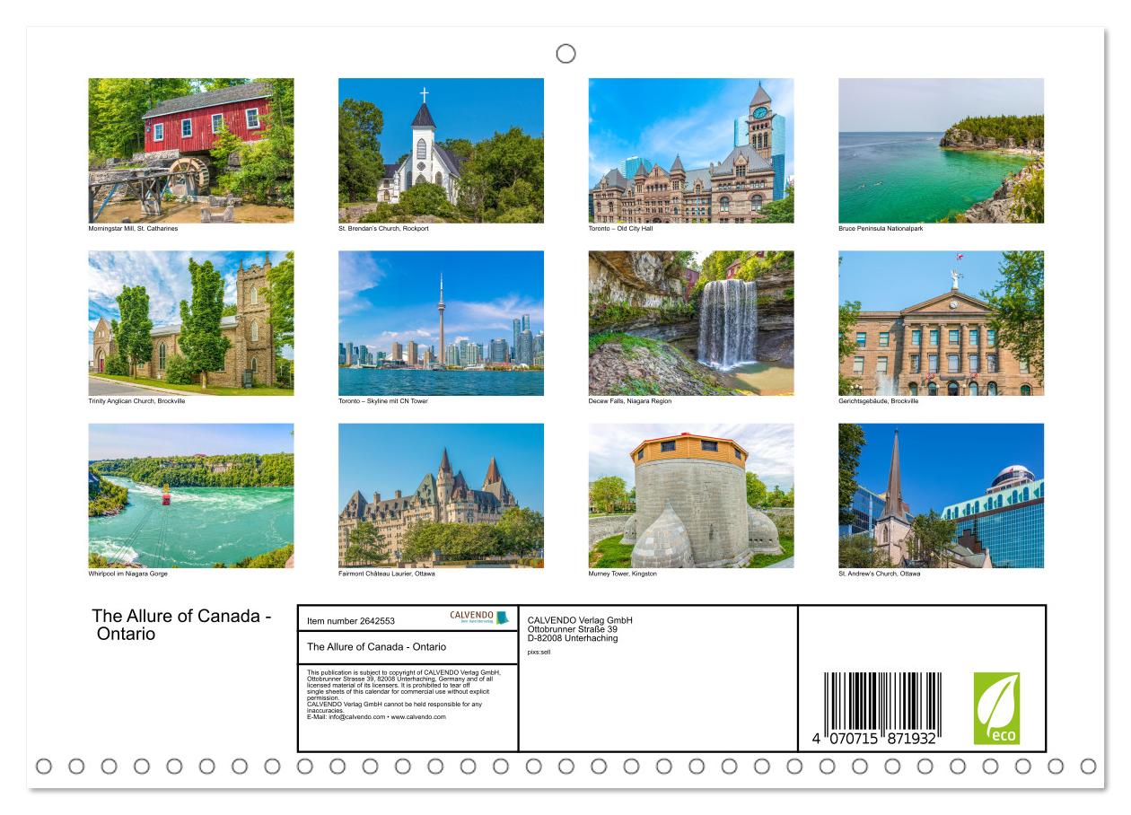Screen dimensions: 1131x815
Task: Click the caption "St. Brendan's Church, Rockport"
Action: [x=383, y=229]
